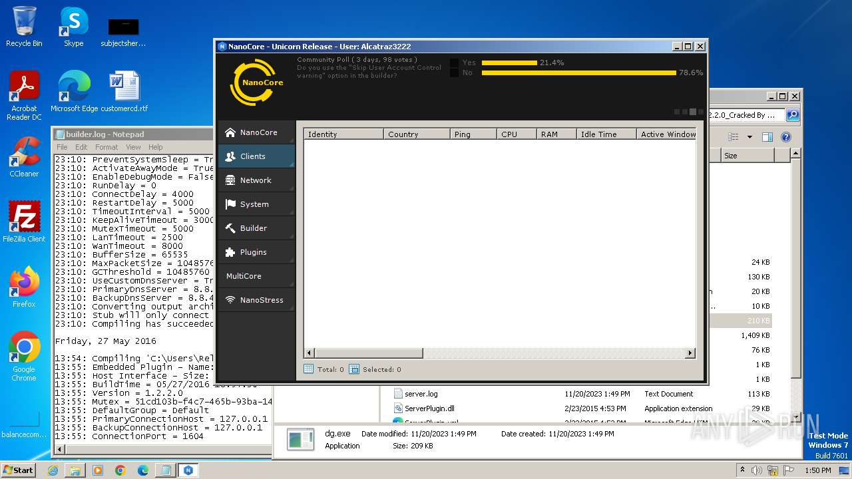
Task: Open Notepad View menu
Action: [x=133, y=147]
